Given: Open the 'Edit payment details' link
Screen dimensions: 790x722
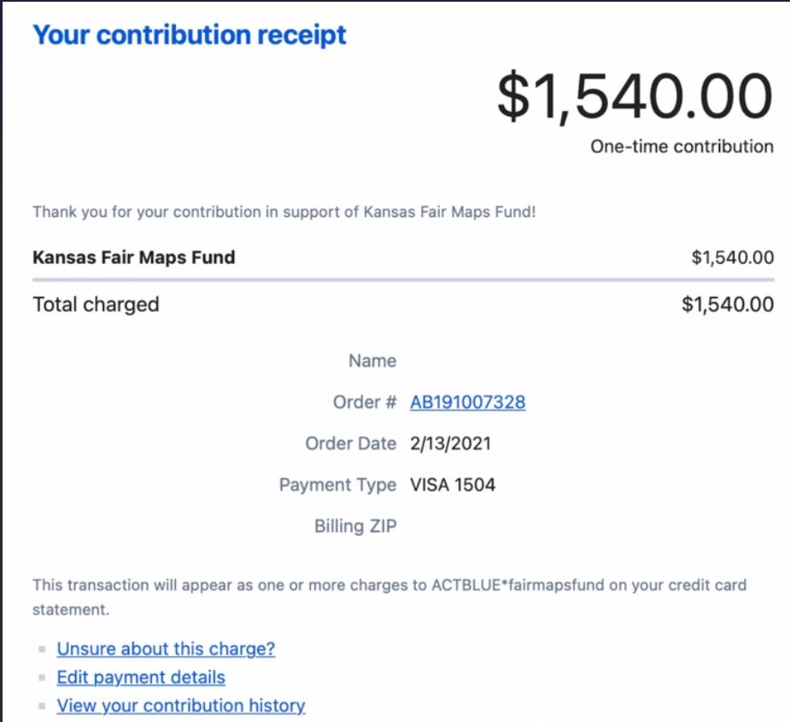Looking at the screenshot, I should (x=141, y=677).
